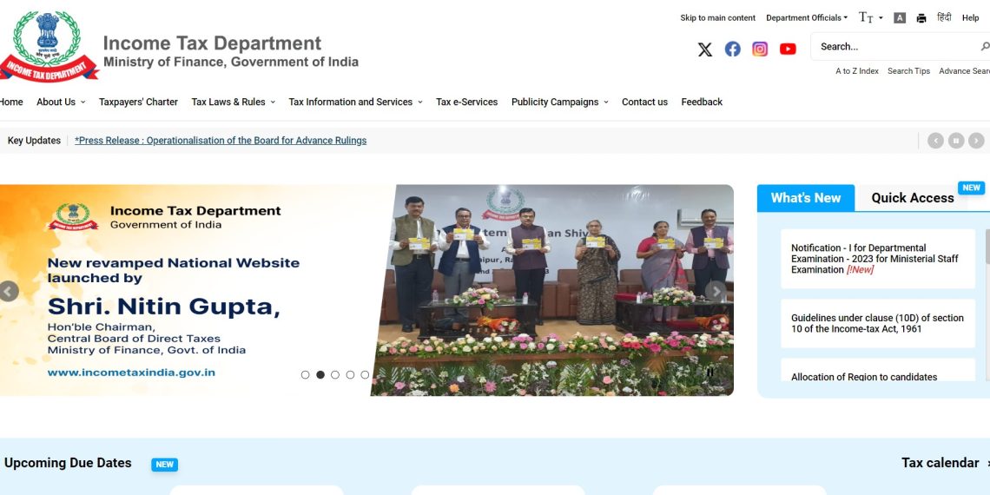Pause the key updates ticker

point(956,141)
